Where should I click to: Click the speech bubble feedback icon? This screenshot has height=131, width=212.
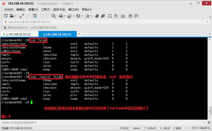[x=136, y=16]
